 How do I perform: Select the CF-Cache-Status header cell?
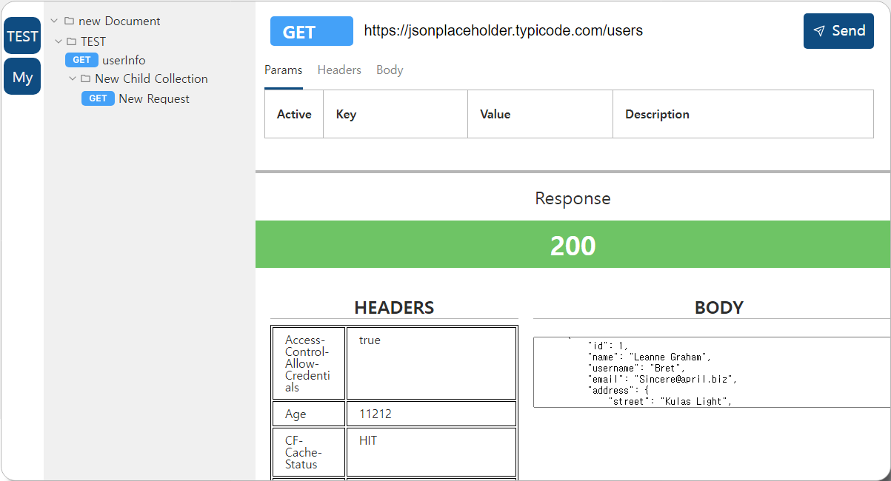pos(309,452)
